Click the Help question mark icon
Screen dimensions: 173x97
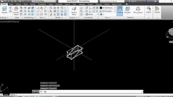(x=155, y=1)
